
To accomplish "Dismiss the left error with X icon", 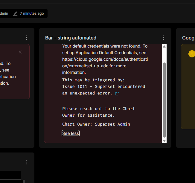I will 20,52.
